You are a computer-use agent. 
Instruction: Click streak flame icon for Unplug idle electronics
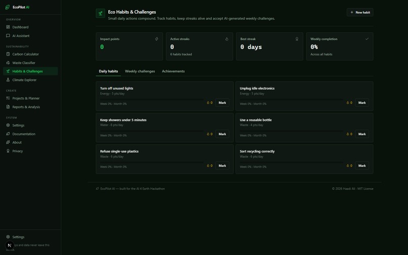pos(348,103)
